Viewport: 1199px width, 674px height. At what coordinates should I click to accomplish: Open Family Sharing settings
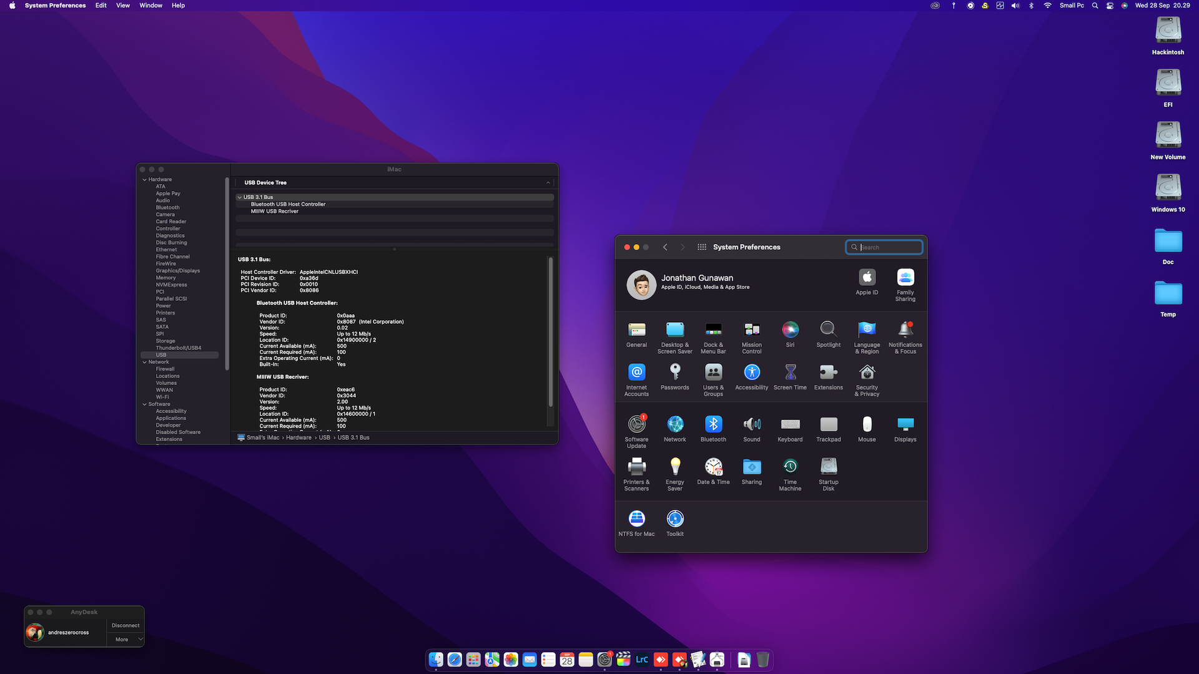(x=905, y=285)
